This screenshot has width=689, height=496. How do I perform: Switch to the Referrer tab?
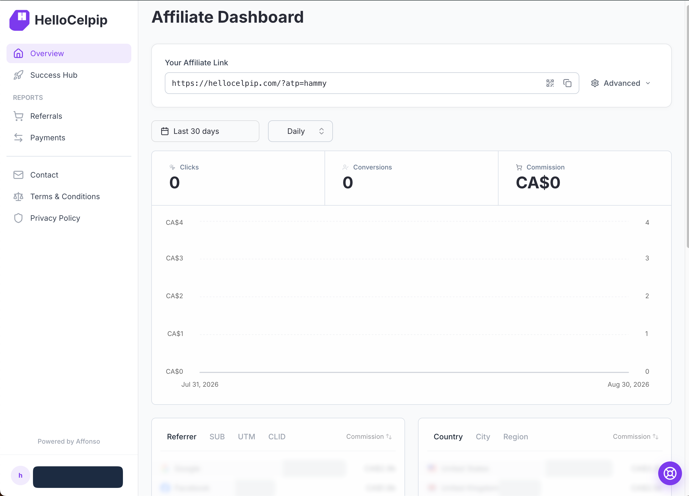click(x=182, y=437)
